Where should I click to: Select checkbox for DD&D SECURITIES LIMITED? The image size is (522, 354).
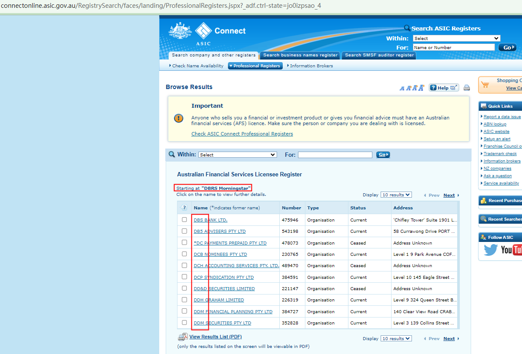pyautogui.click(x=184, y=288)
